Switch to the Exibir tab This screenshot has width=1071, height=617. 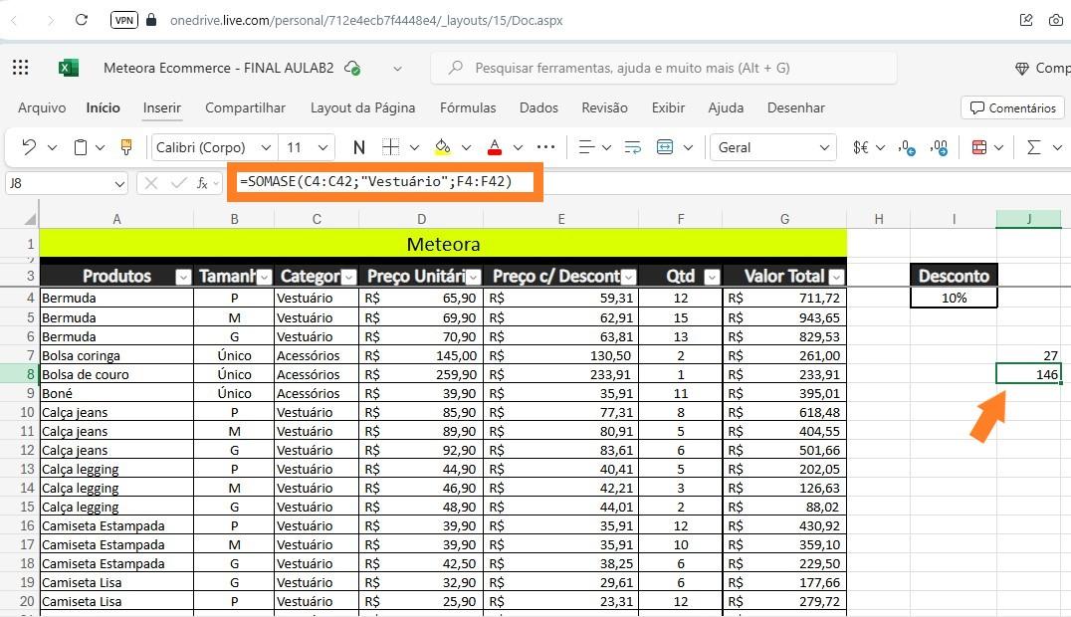pos(668,107)
